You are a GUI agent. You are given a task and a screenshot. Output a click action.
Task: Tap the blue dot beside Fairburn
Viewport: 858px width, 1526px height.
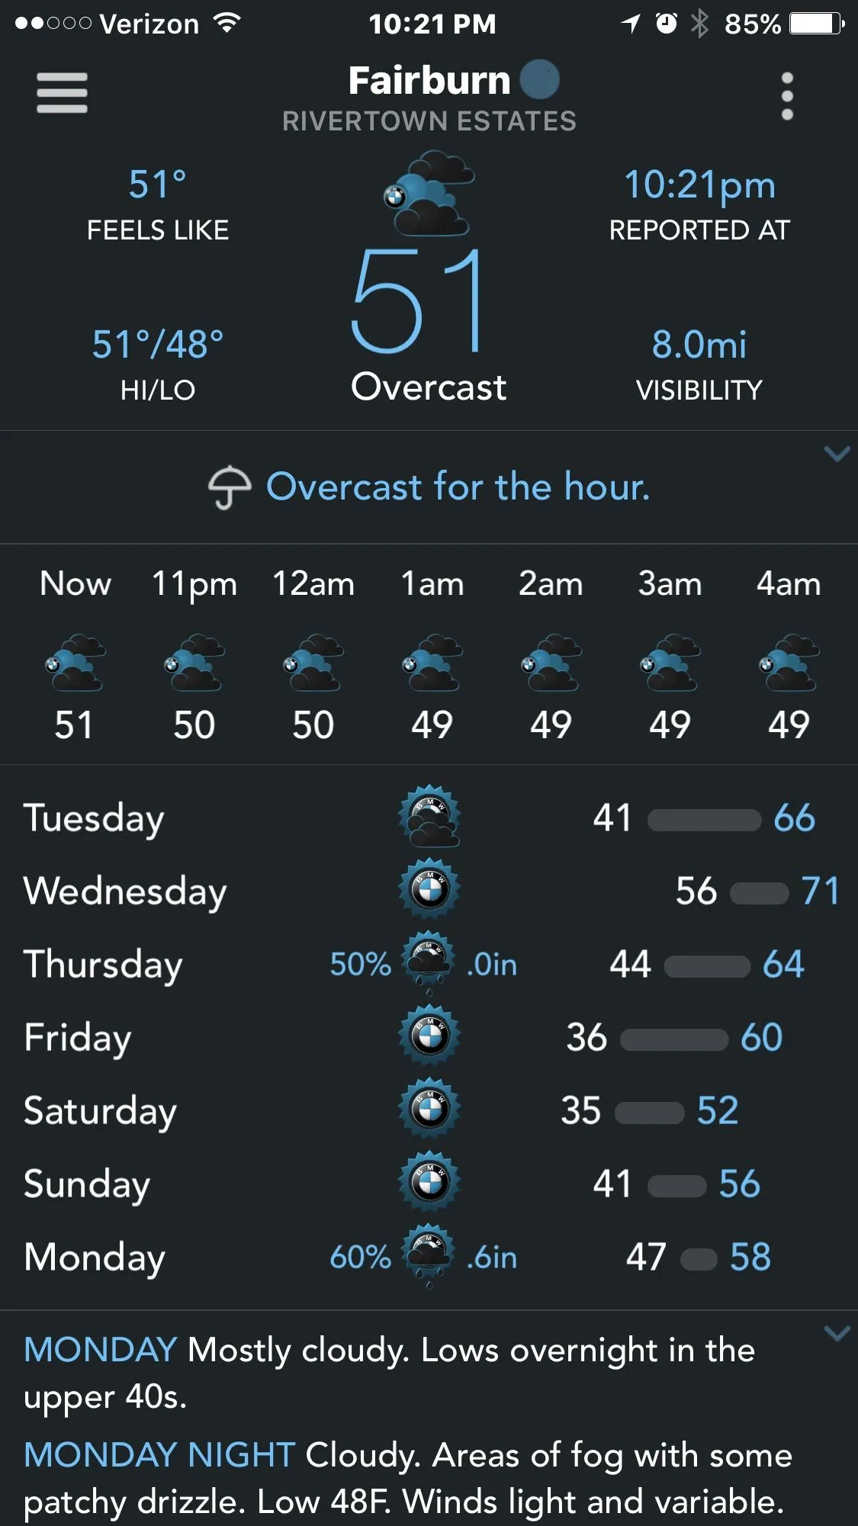539,79
